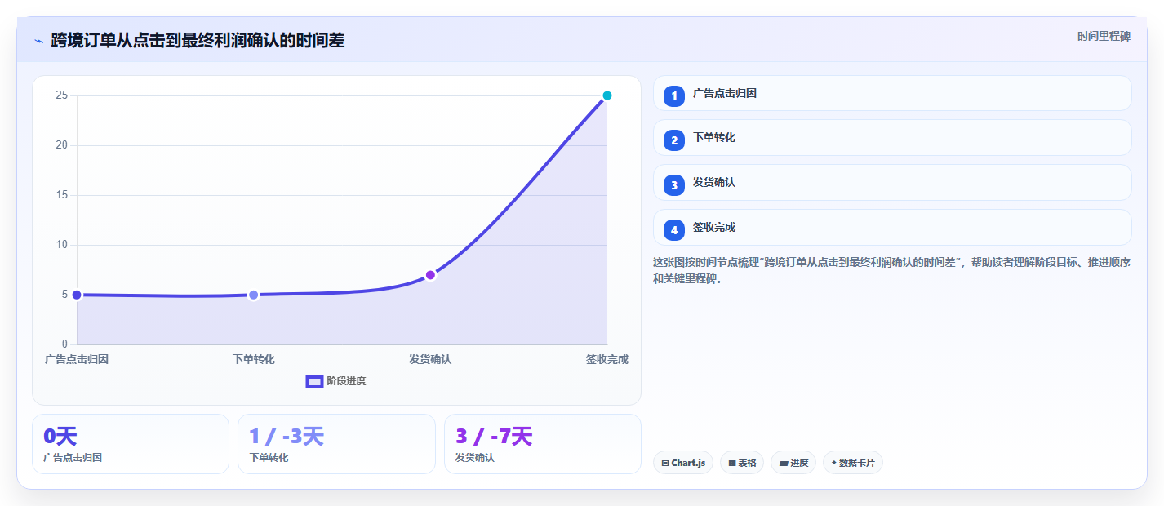The width and height of the screenshot is (1164, 506).
Task: Click the 数据卡片 tag
Action: (853, 463)
